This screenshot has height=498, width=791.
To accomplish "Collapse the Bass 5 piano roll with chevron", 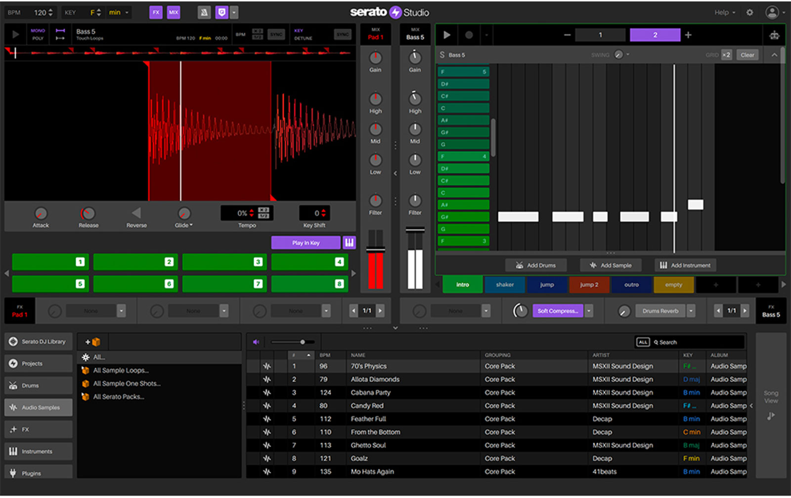I will pyautogui.click(x=774, y=55).
